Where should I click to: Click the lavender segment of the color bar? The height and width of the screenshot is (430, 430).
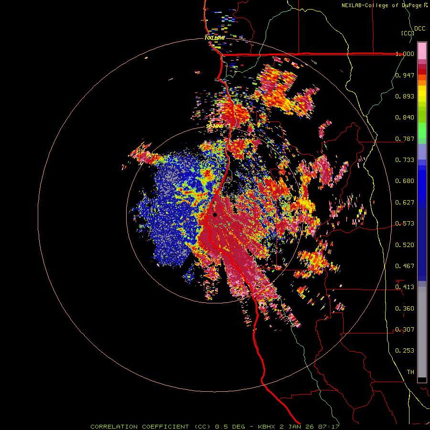coord(422,151)
